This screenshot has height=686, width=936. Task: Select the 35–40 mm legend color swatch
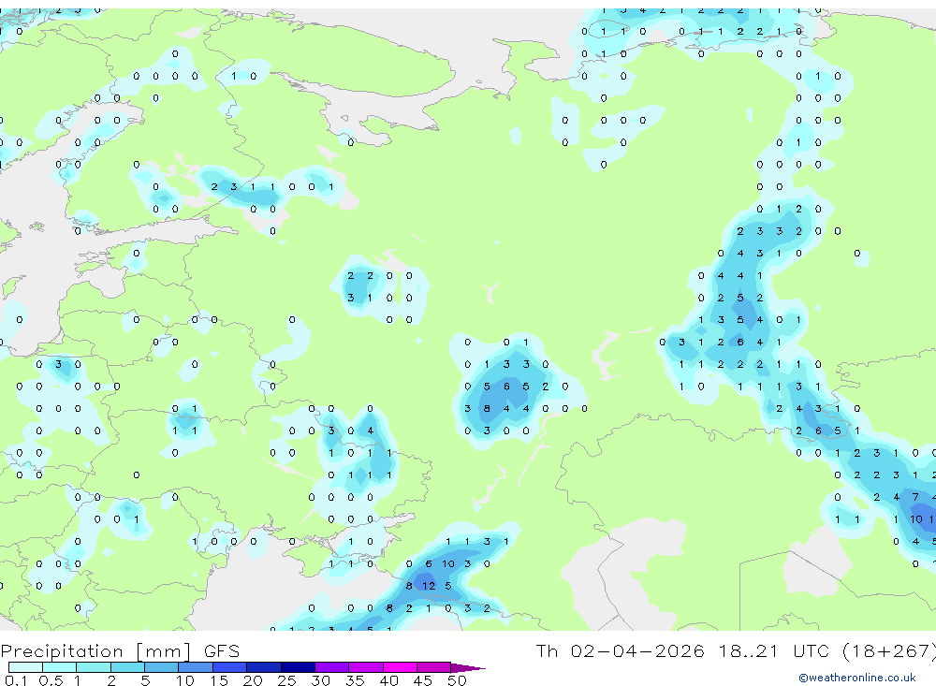pos(366,667)
